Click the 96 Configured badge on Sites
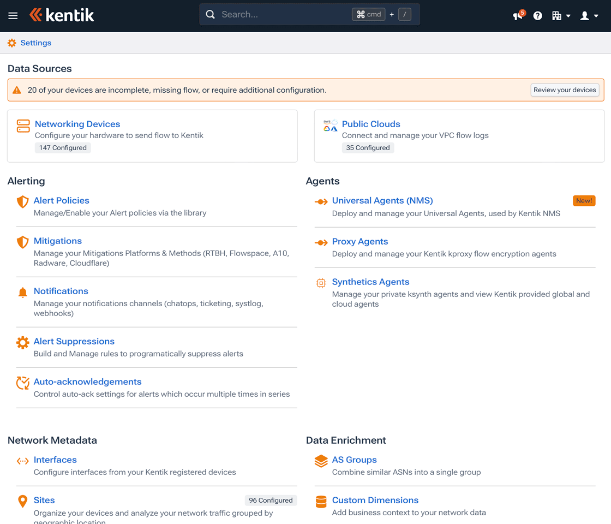This screenshot has width=611, height=524. pos(271,500)
